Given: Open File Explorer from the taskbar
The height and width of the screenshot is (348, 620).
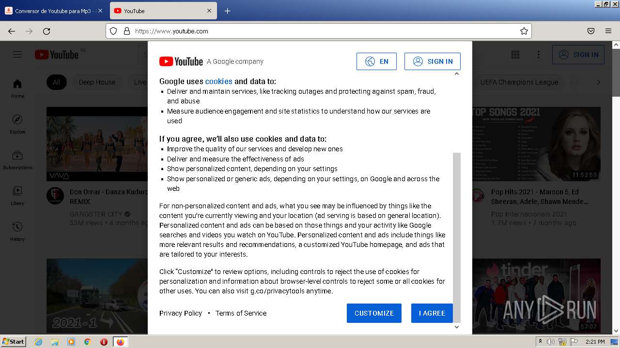Looking at the screenshot, I should tap(55, 342).
